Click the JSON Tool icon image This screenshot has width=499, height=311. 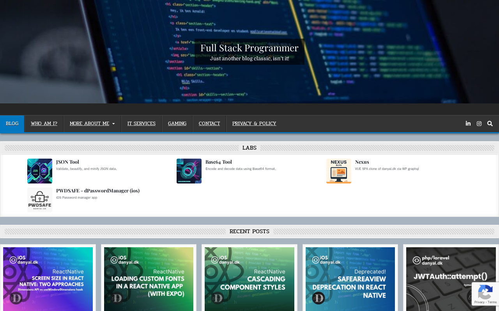point(40,171)
